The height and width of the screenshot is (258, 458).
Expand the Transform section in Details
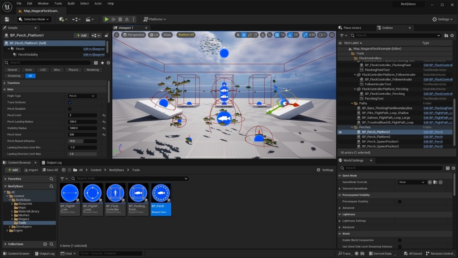pyautogui.click(x=4, y=83)
